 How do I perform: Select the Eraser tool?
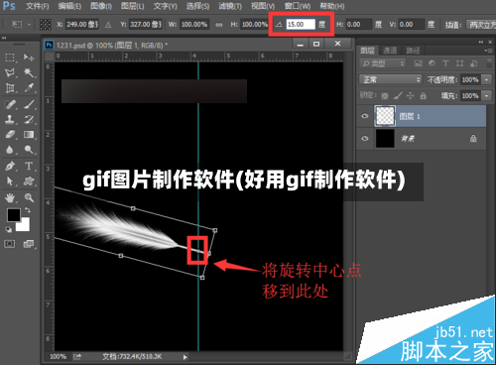10,134
